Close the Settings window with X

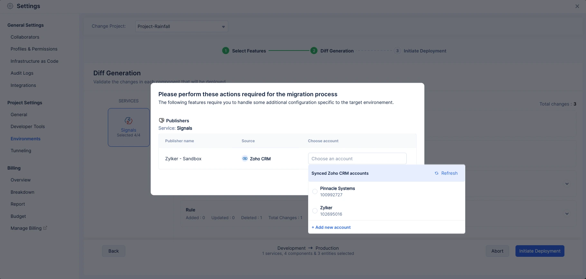point(577,6)
